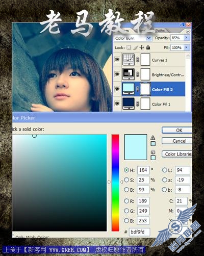Click the not web-safe cube icon
This screenshot has height=256, width=204.
pyautogui.click(x=153, y=152)
